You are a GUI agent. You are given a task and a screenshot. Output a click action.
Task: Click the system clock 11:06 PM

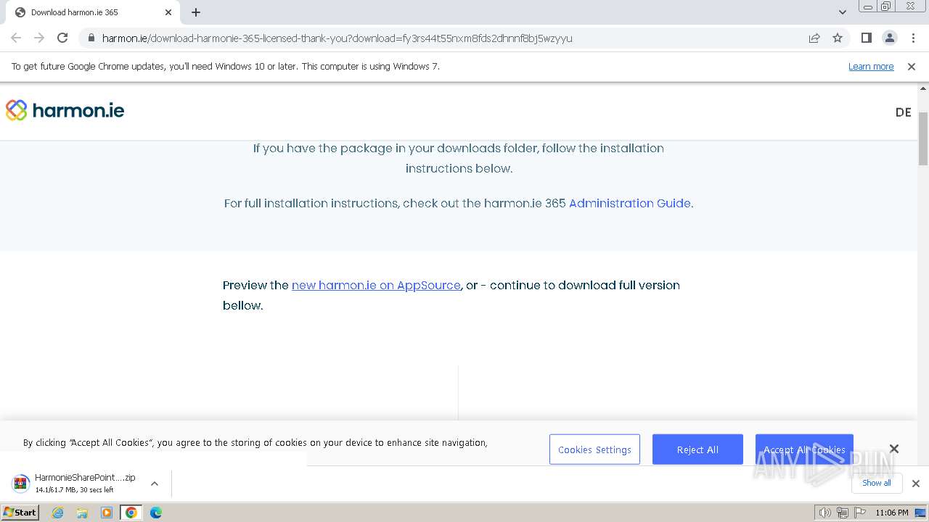tap(891, 513)
